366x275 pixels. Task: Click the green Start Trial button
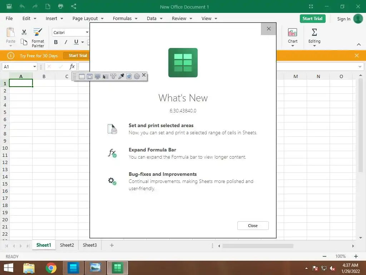(x=312, y=19)
